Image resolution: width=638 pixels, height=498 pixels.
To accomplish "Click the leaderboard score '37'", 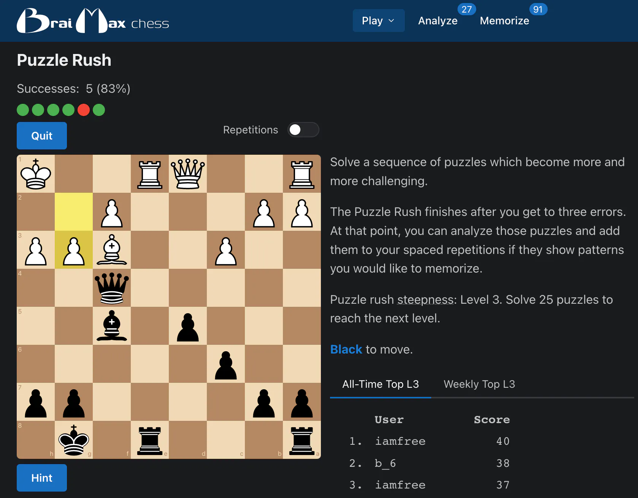I will pyautogui.click(x=503, y=485).
